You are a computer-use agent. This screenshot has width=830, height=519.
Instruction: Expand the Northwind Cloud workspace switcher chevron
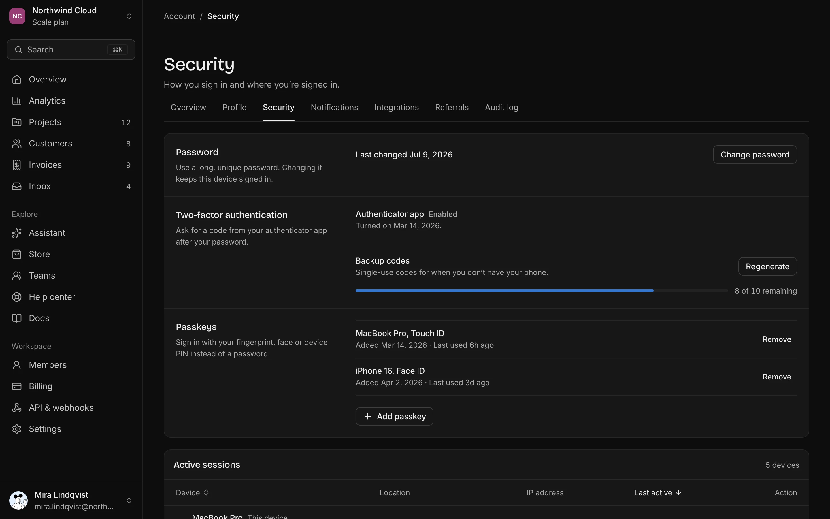129,16
